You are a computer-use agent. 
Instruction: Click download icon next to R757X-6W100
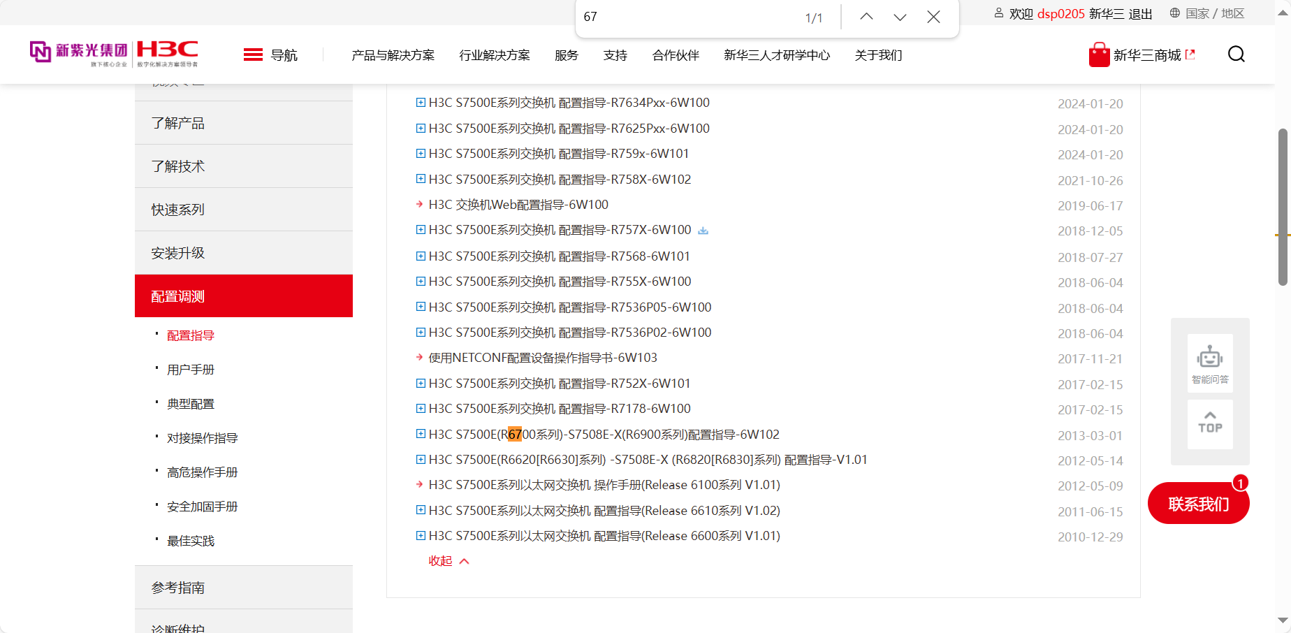pyautogui.click(x=703, y=231)
